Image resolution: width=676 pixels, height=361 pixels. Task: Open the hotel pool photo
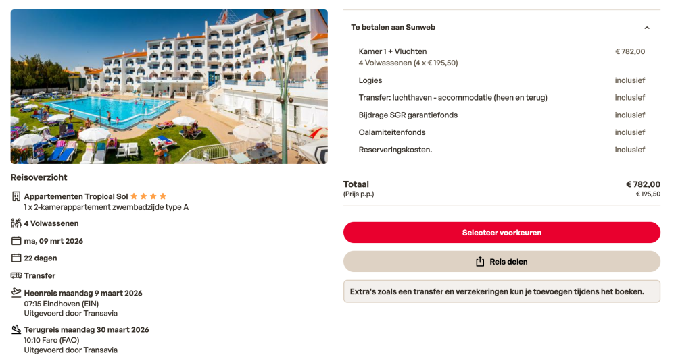169,86
